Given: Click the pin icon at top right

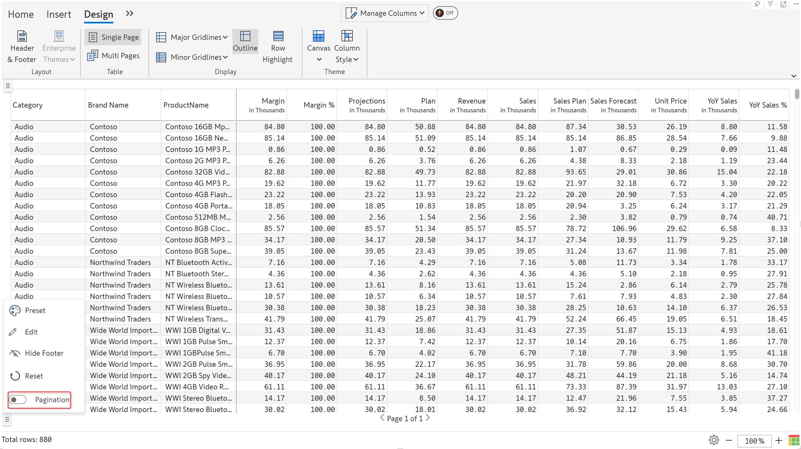Looking at the screenshot, I should [x=757, y=4].
